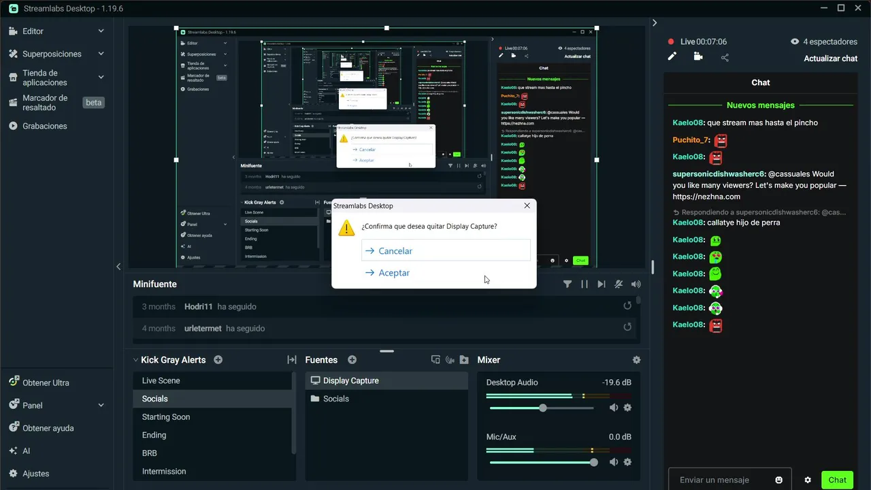
Task: Expand the Editor dropdown chevron
Action: 101,31
